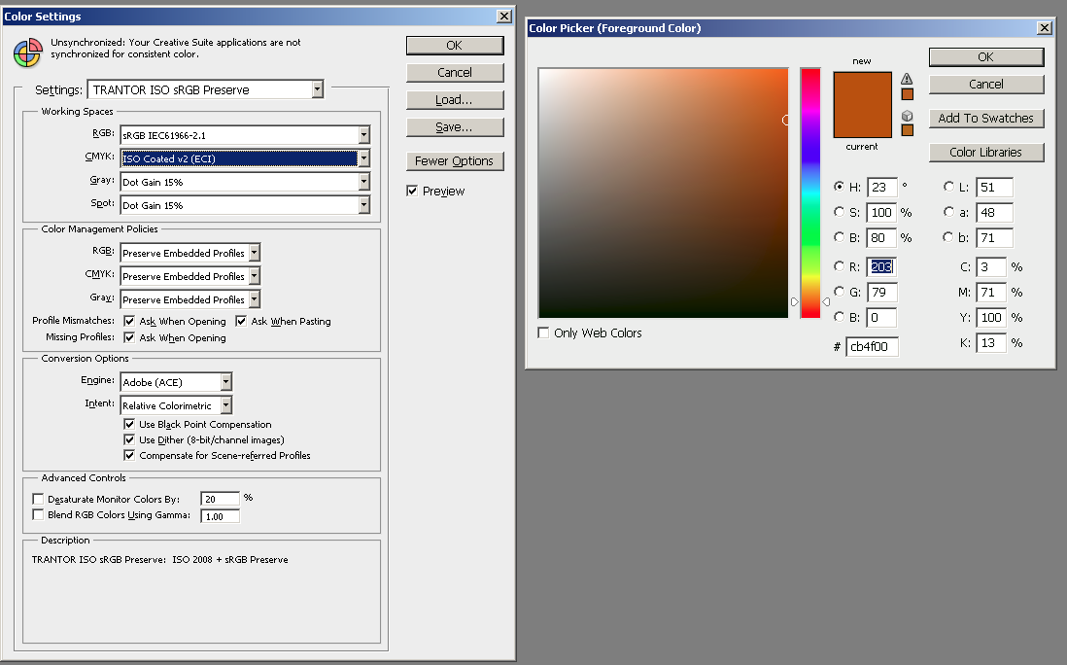This screenshot has height=665, width=1067.
Task: Click the not web safe cube icon
Action: [907, 116]
